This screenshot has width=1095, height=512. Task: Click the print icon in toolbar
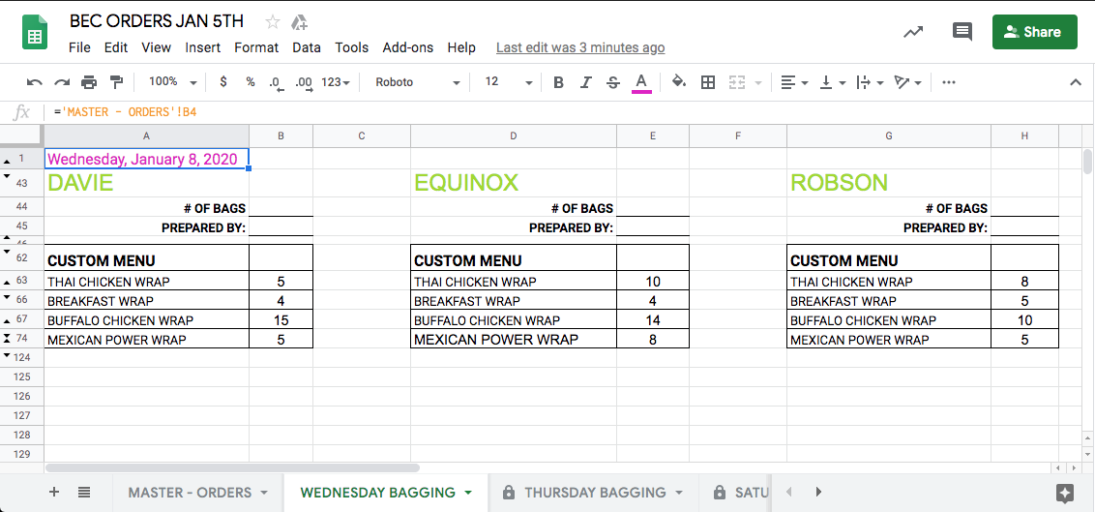coord(89,82)
